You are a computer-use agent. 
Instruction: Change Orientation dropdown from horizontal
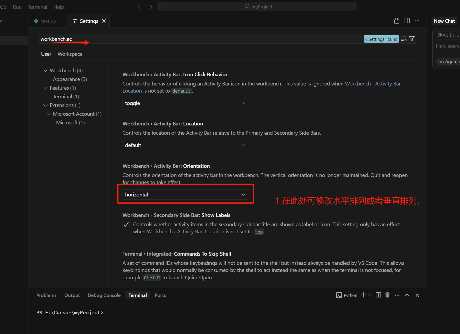pos(185,194)
